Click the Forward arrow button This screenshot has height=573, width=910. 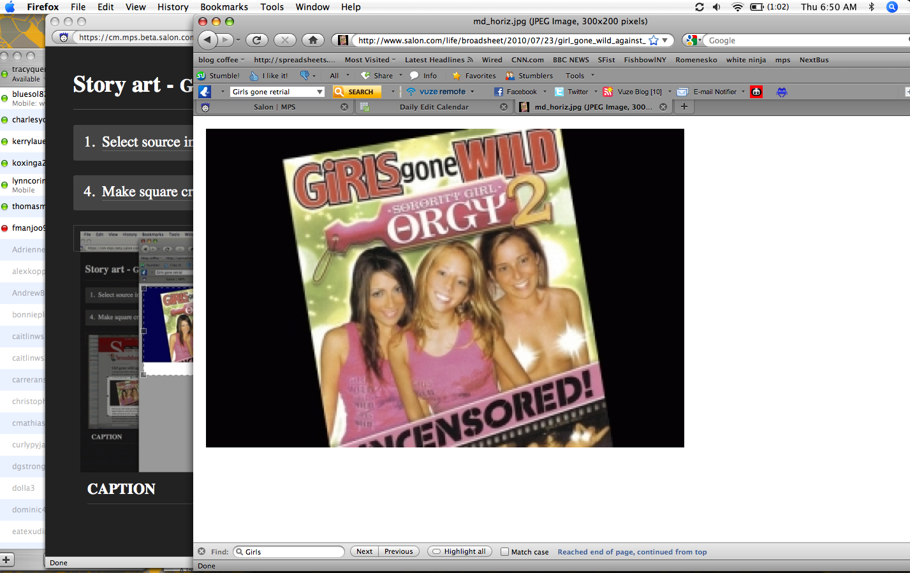pyautogui.click(x=224, y=40)
